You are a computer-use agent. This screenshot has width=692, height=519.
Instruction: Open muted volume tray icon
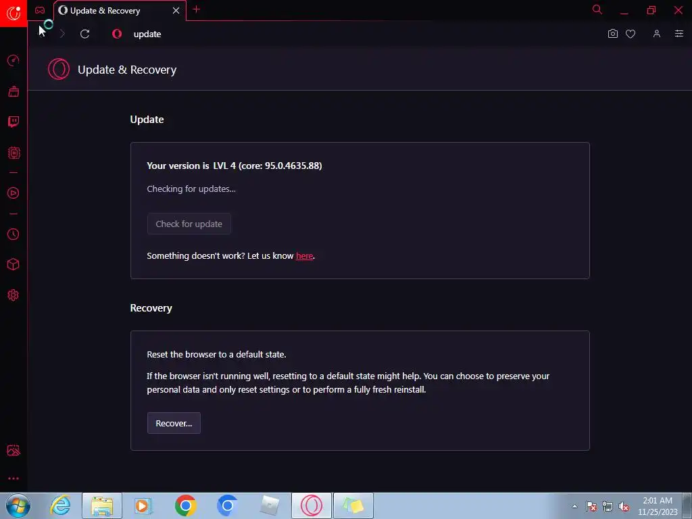624,506
